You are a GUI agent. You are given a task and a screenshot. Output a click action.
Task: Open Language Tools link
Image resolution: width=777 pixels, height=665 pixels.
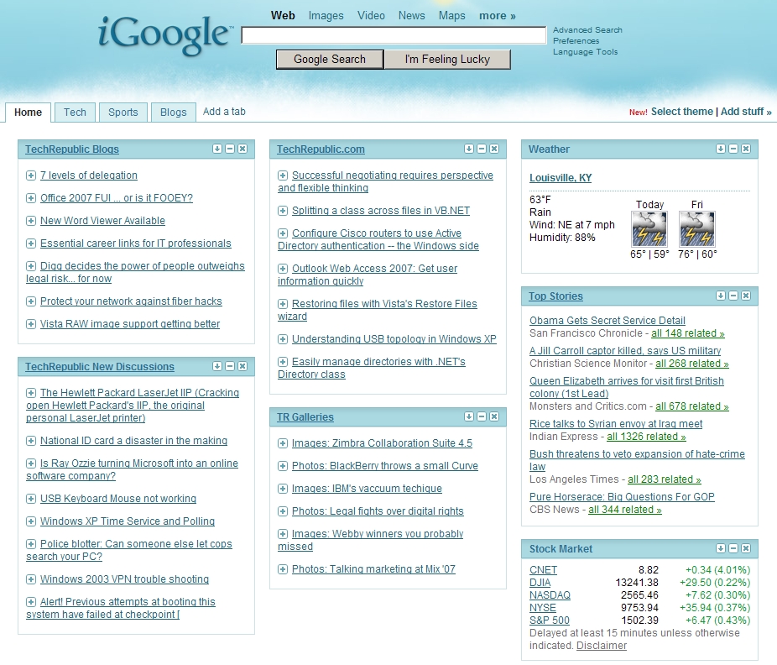pos(585,51)
